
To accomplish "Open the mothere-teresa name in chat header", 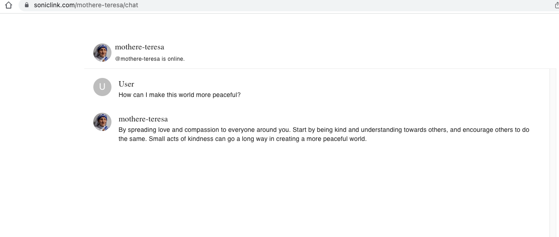I will pos(140,47).
